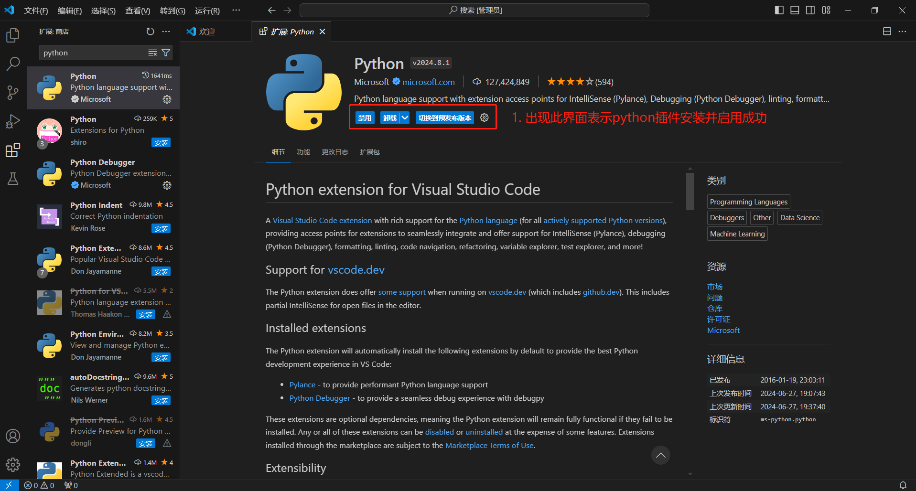Expand the hidden menu items ellipsis
916x491 pixels.
[x=236, y=10]
